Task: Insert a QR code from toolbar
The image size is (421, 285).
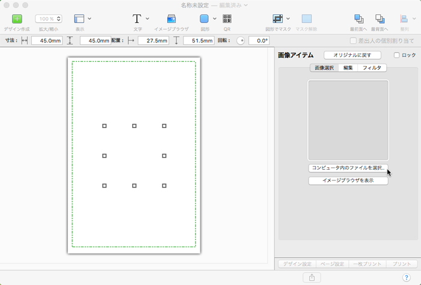Action: 227,19
